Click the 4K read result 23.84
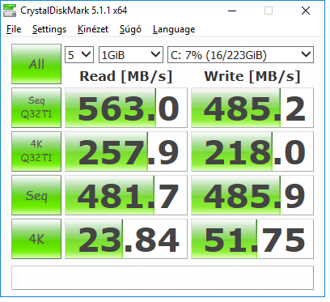 [x=126, y=239]
